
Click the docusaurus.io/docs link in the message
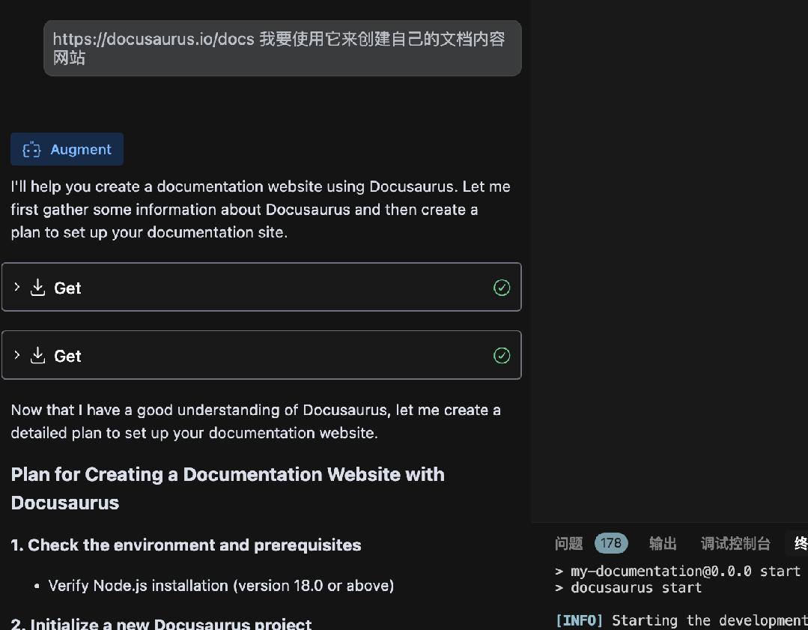[x=150, y=39]
